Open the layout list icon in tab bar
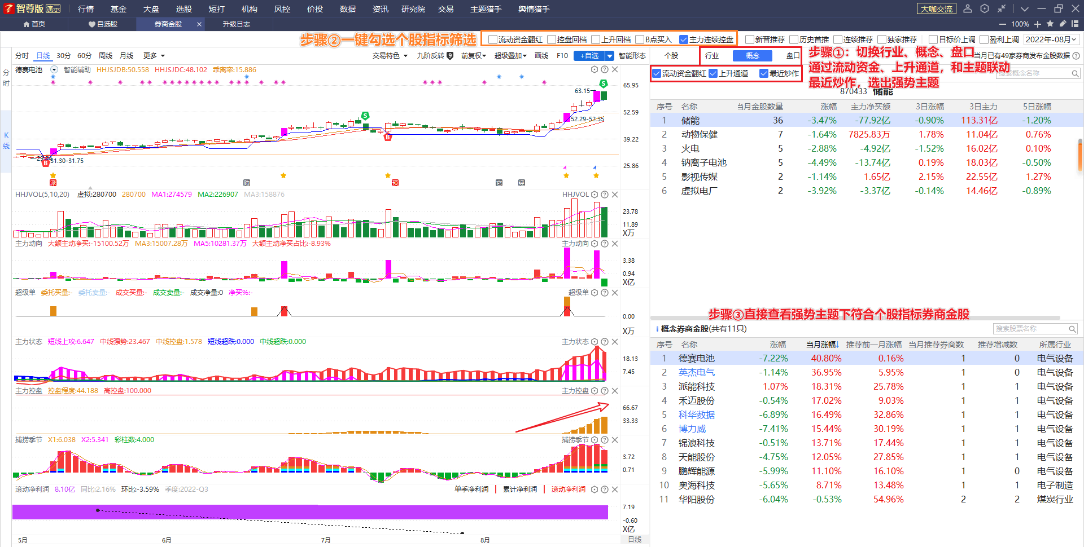 pyautogui.click(x=1075, y=24)
